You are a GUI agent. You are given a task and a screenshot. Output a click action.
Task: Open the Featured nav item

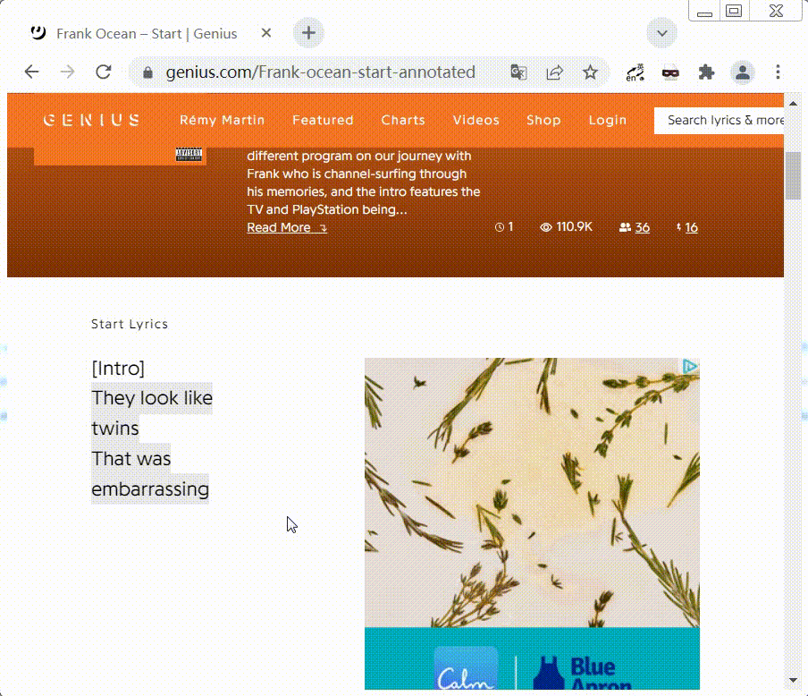pyautogui.click(x=323, y=120)
